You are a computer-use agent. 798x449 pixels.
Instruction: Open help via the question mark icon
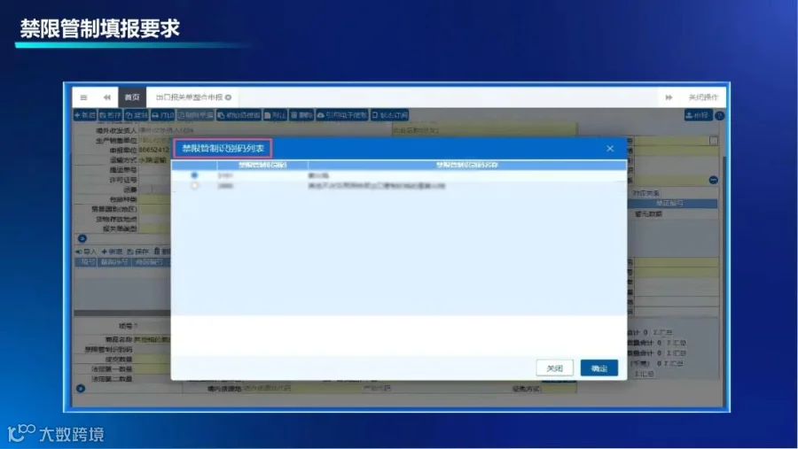[x=720, y=116]
